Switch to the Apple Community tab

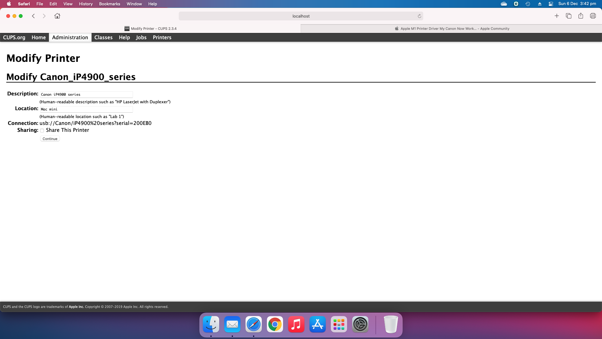point(451,29)
